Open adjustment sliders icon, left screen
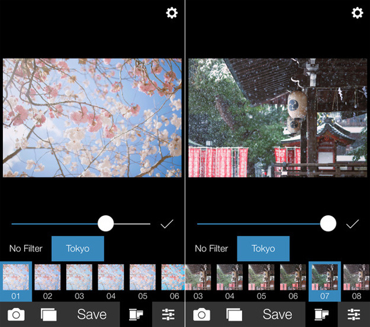The width and height of the screenshot is (370, 327). point(168,315)
